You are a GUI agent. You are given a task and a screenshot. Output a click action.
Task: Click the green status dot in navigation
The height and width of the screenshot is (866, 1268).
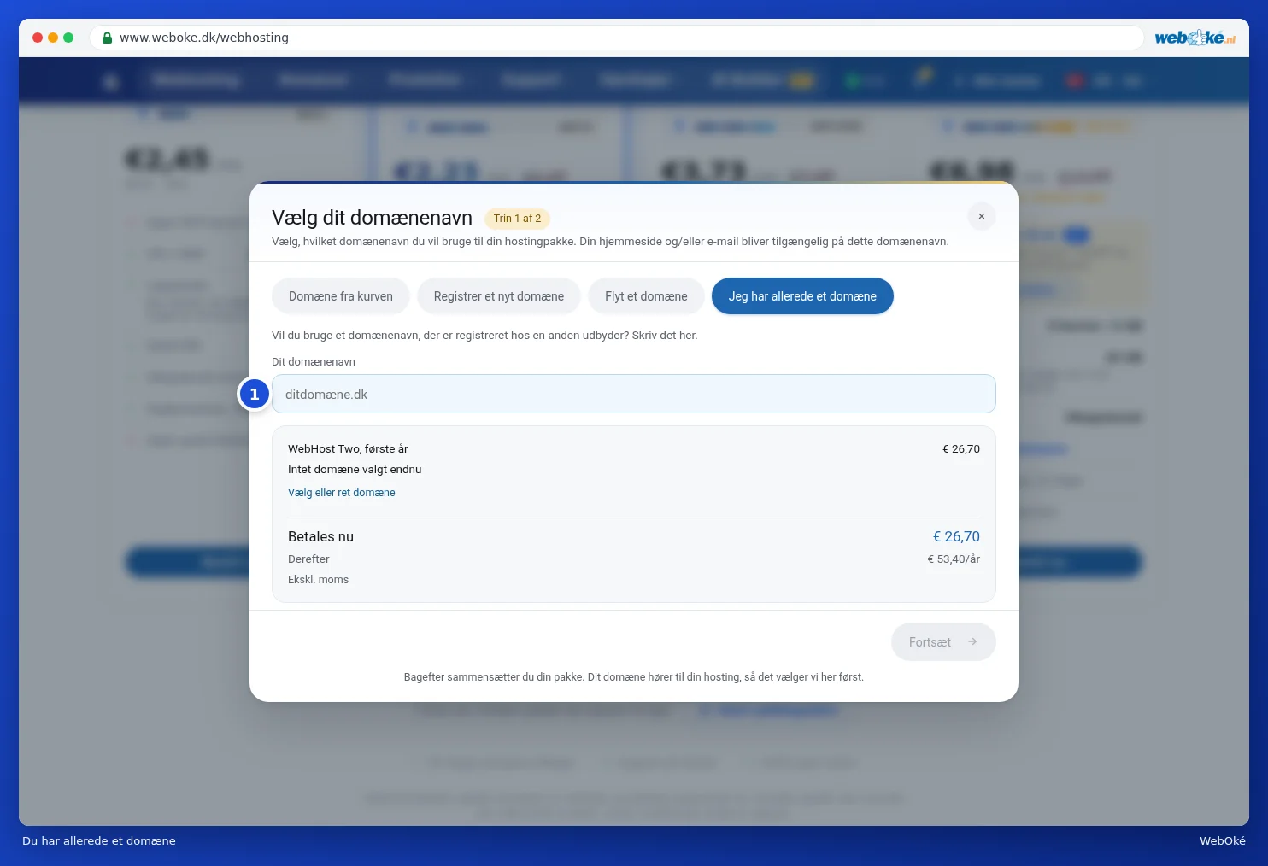pyautogui.click(x=852, y=81)
